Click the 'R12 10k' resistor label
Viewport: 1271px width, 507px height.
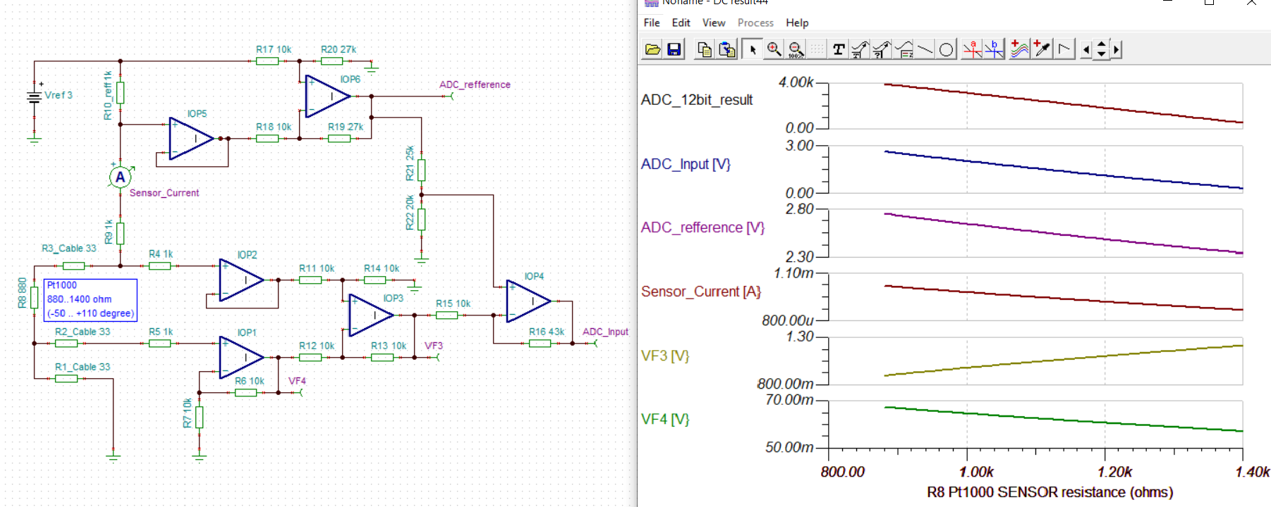pos(317,346)
